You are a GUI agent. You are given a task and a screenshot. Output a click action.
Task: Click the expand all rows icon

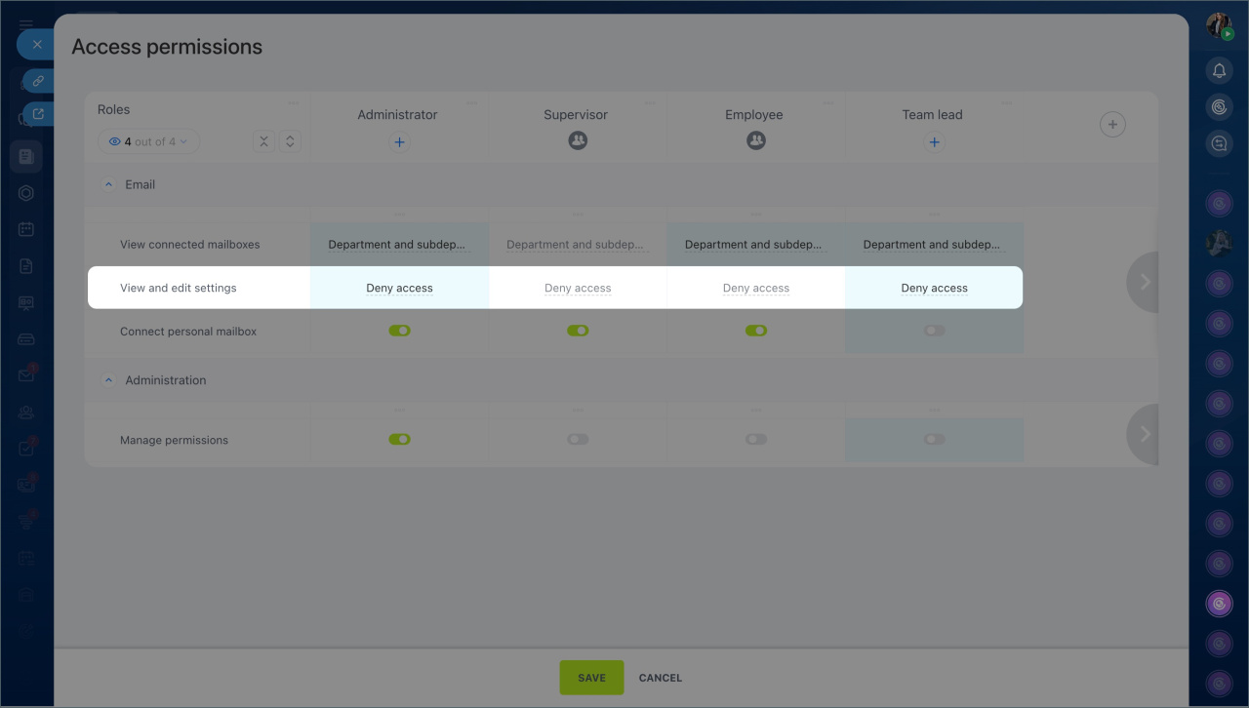tap(290, 141)
